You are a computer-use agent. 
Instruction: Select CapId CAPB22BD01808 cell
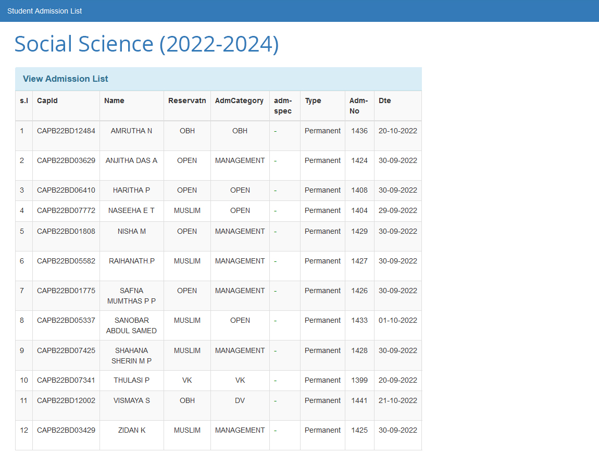pos(66,231)
